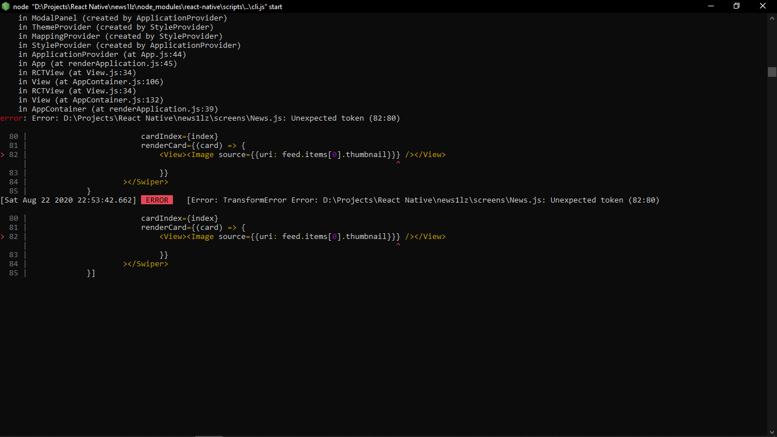Click the first '<View><Image source' code line
Image resolution: width=777 pixels, height=437 pixels.
point(303,155)
